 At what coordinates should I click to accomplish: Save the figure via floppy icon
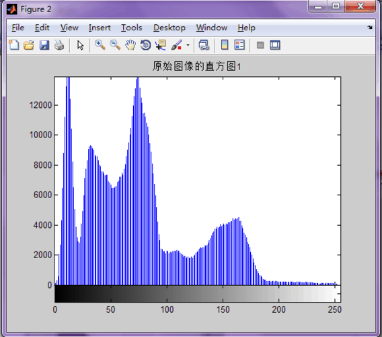click(x=44, y=45)
